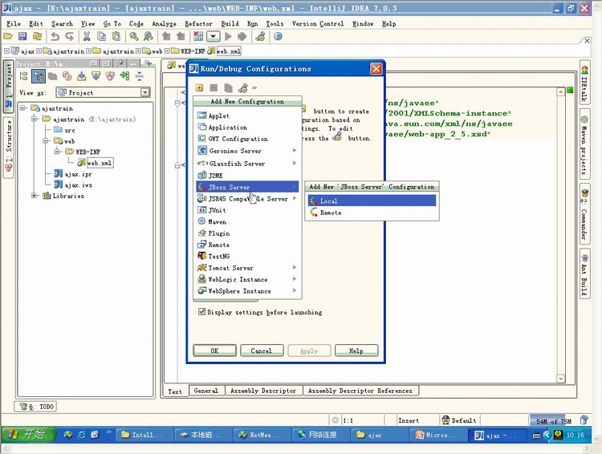Screen dimensions: 602x454
Task: Open Settings wrench icon in main toolbar
Action: pos(260,36)
